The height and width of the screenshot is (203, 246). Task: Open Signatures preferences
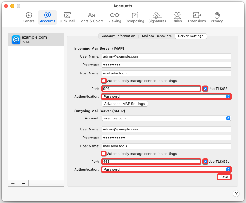coord(157,17)
